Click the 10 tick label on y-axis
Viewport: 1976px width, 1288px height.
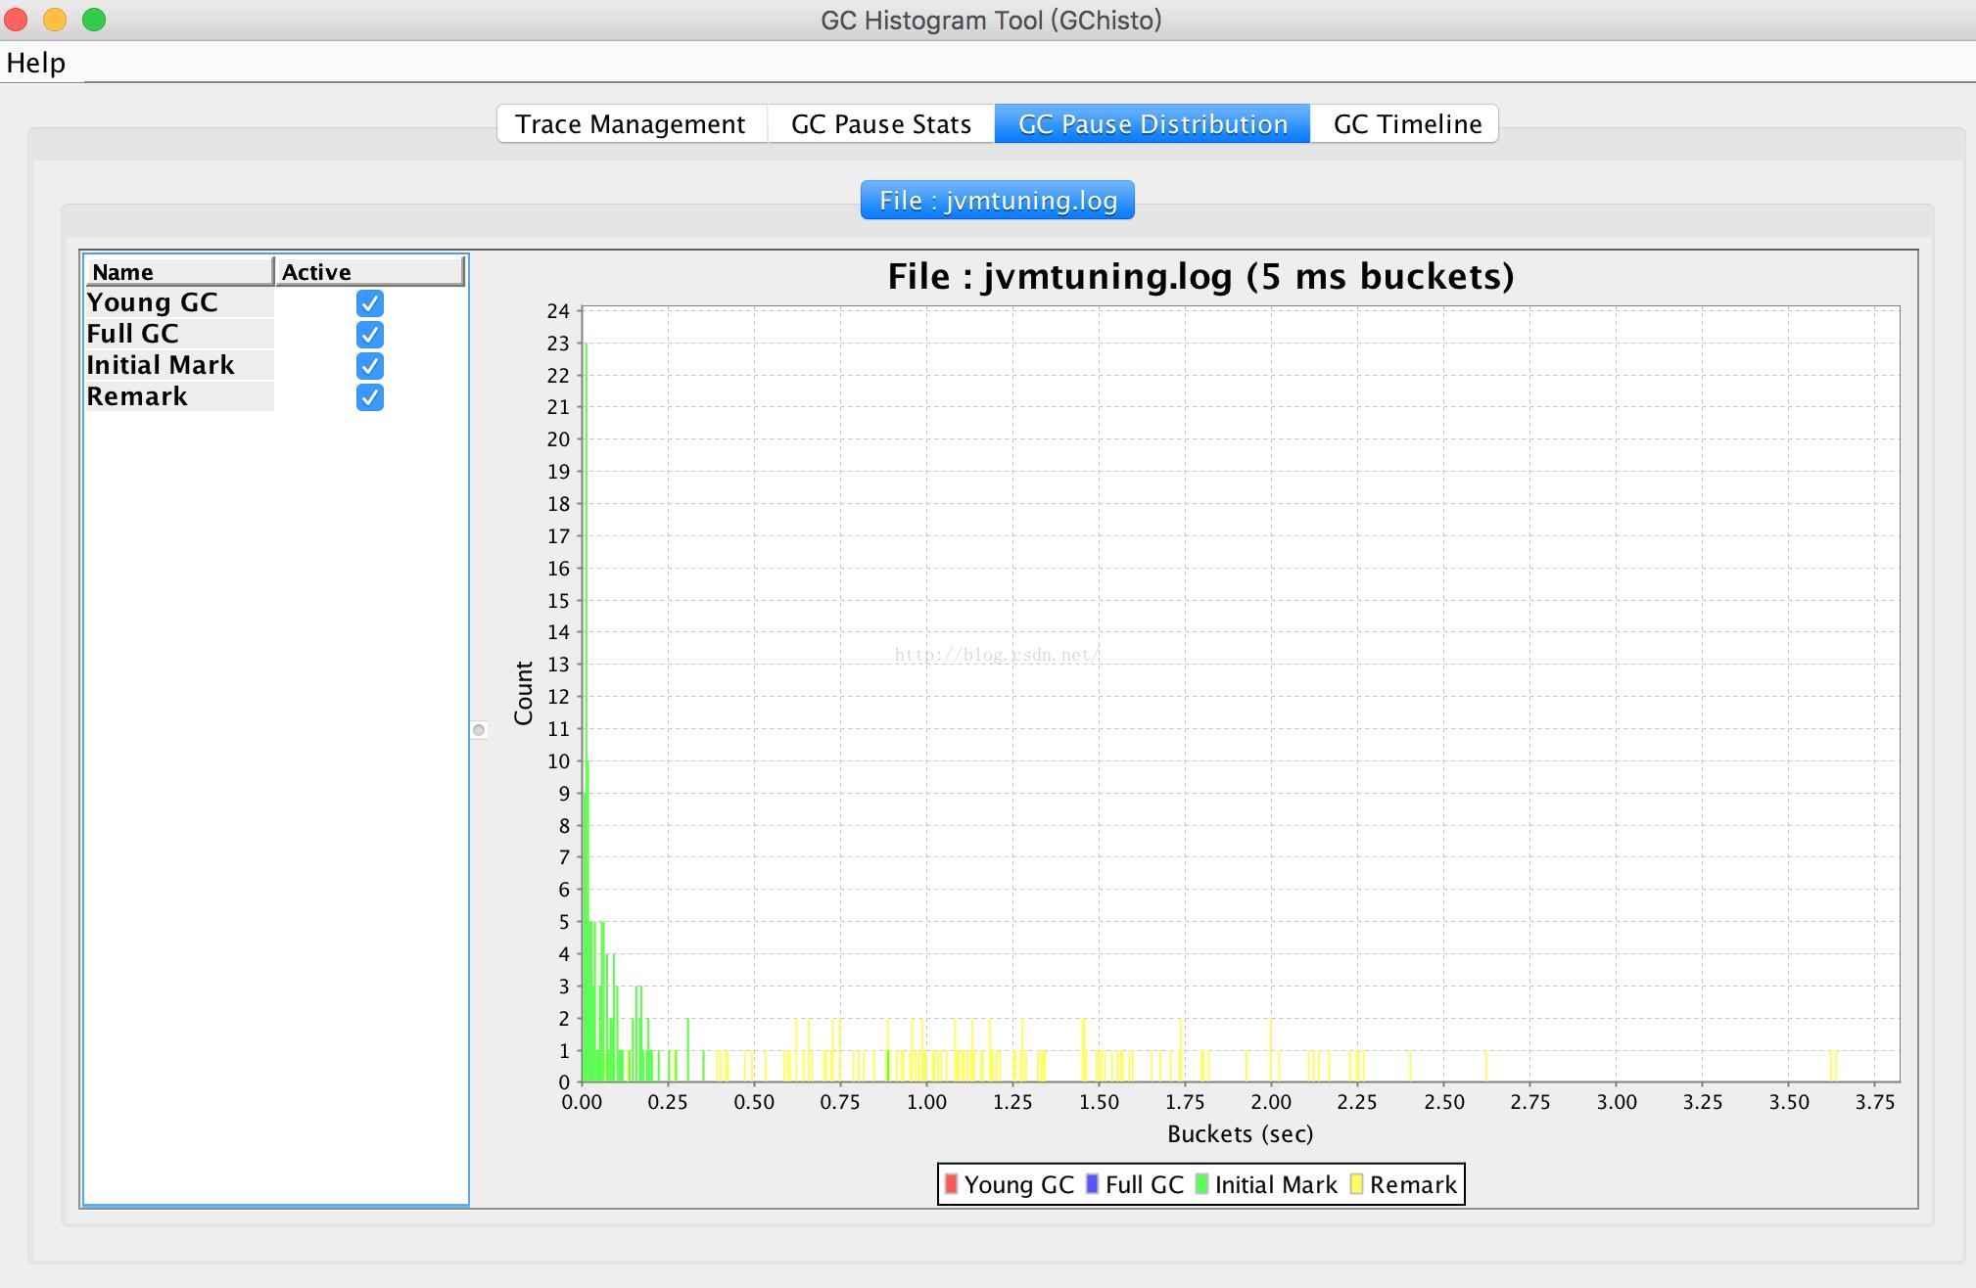(x=558, y=761)
